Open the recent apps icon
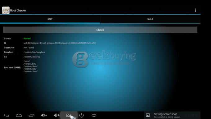The width and height of the screenshot is (211, 119). (31, 115)
